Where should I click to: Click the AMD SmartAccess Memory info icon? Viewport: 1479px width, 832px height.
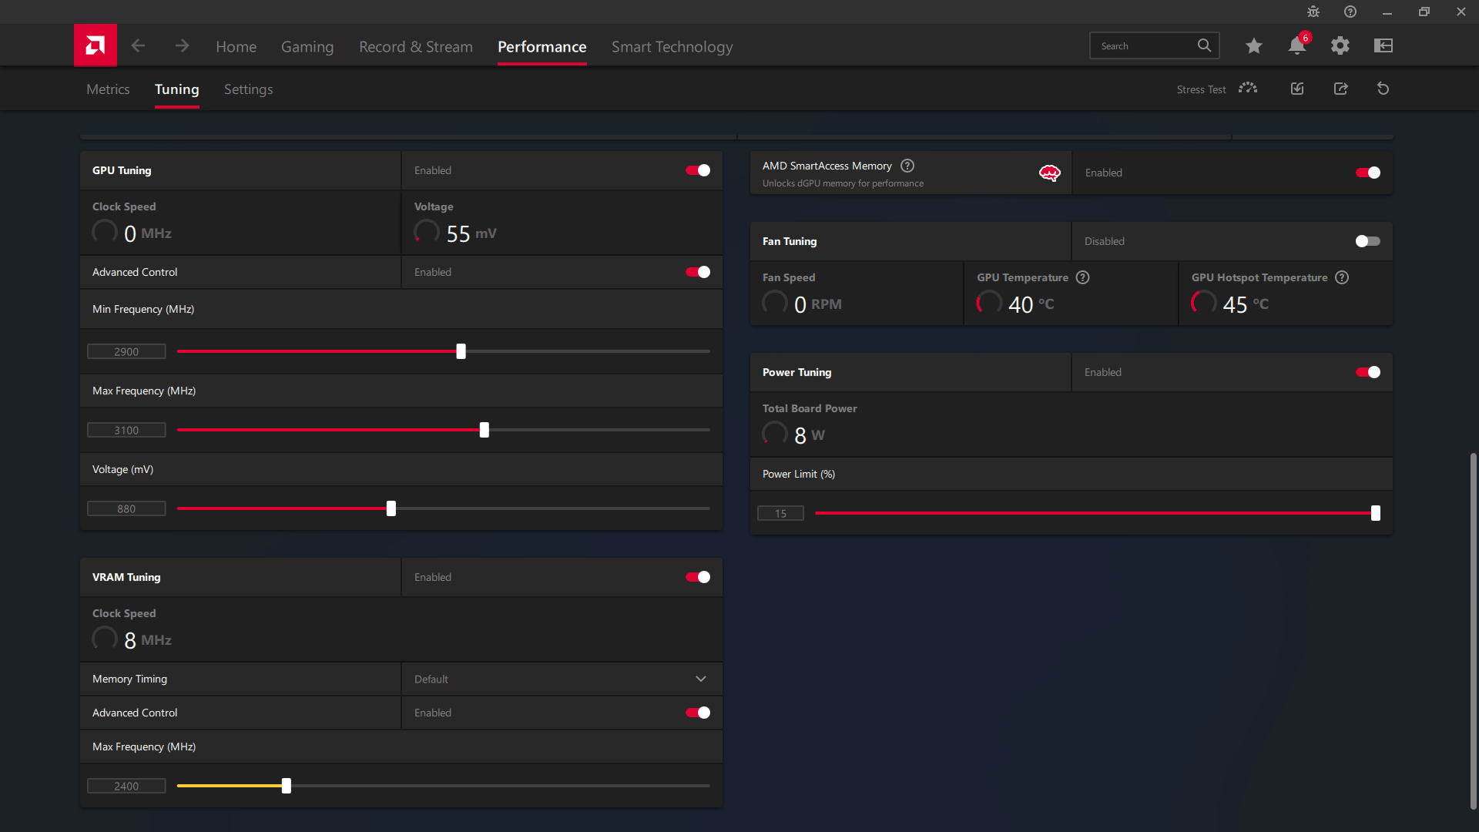907,166
